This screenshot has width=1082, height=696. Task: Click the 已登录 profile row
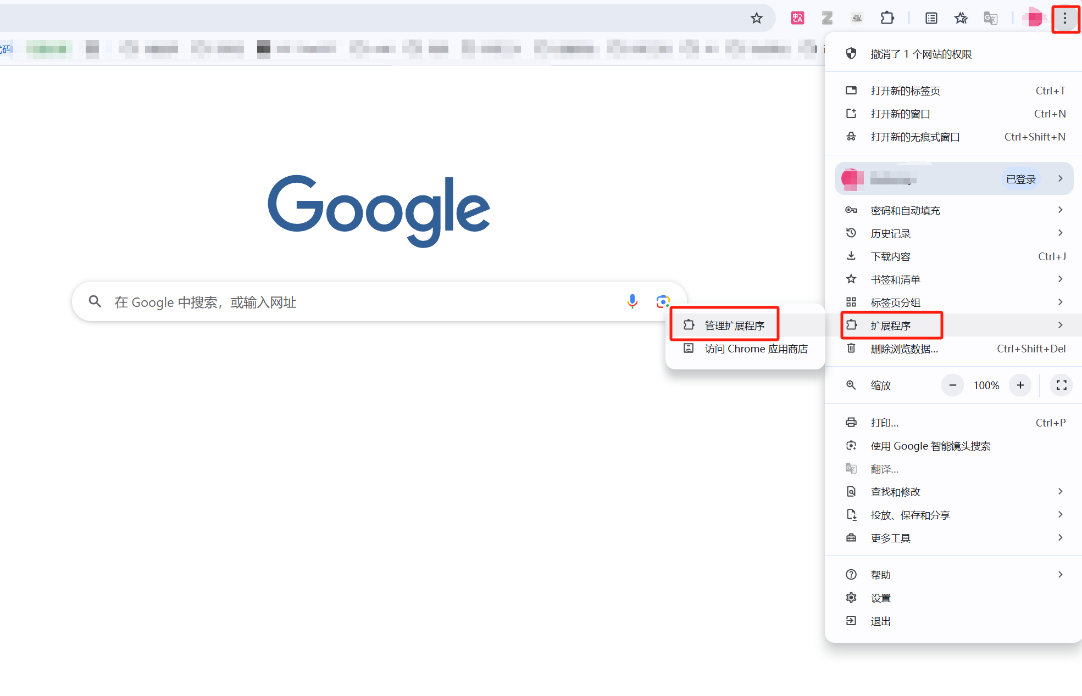pyautogui.click(x=953, y=179)
